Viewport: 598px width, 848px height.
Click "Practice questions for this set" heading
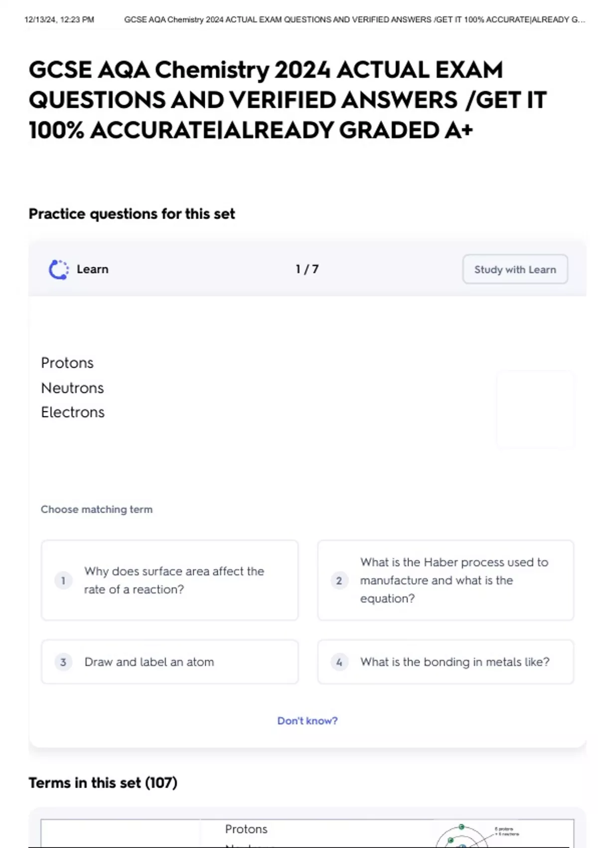tap(132, 214)
